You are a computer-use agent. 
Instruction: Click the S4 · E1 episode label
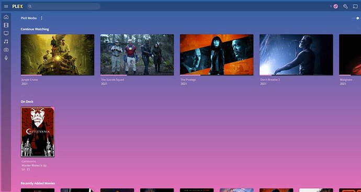click(x=26, y=170)
